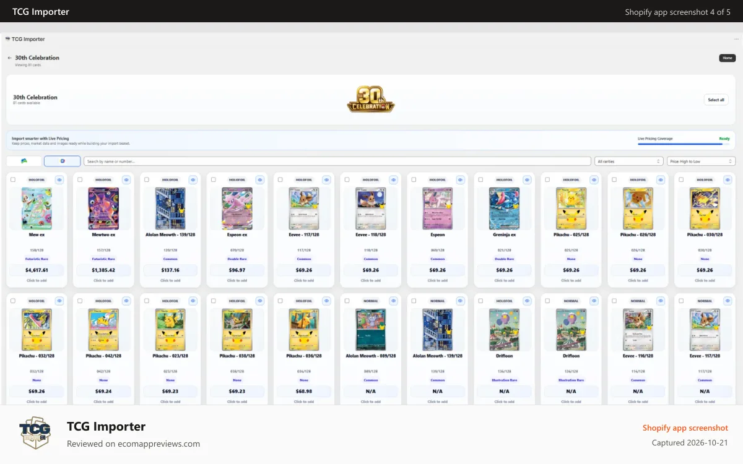This screenshot has height=464, width=743.
Task: Preview Pikachu - 032/128 via eye icon
Action: 59,301
